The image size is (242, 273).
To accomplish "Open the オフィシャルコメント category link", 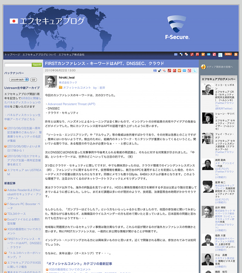I will (x=77, y=88).
